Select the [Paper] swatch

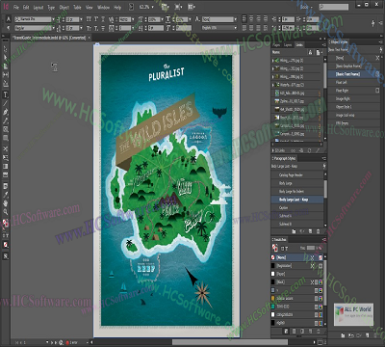[297, 274]
